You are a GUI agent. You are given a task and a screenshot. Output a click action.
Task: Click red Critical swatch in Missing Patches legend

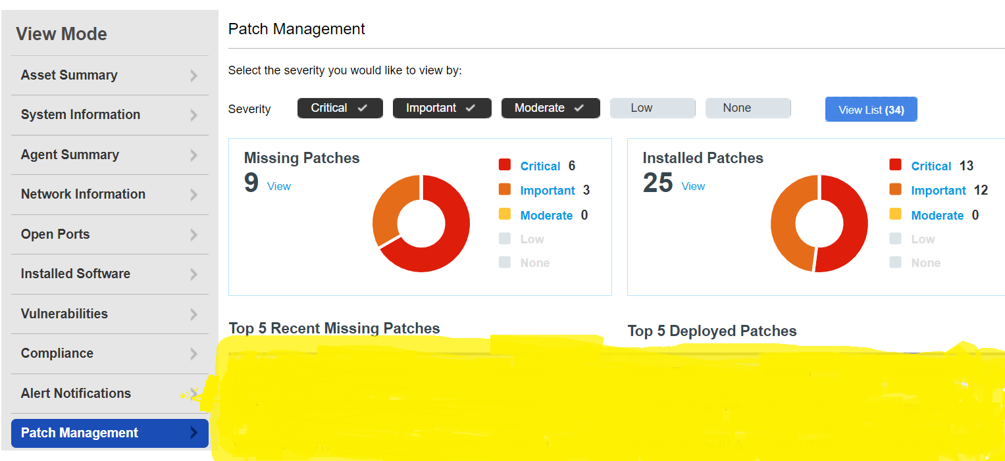505,165
